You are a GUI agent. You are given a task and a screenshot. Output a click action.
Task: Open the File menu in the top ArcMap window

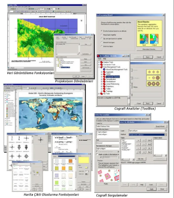pos(9,7)
